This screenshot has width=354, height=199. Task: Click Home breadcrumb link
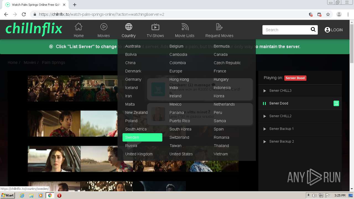tap(12, 62)
